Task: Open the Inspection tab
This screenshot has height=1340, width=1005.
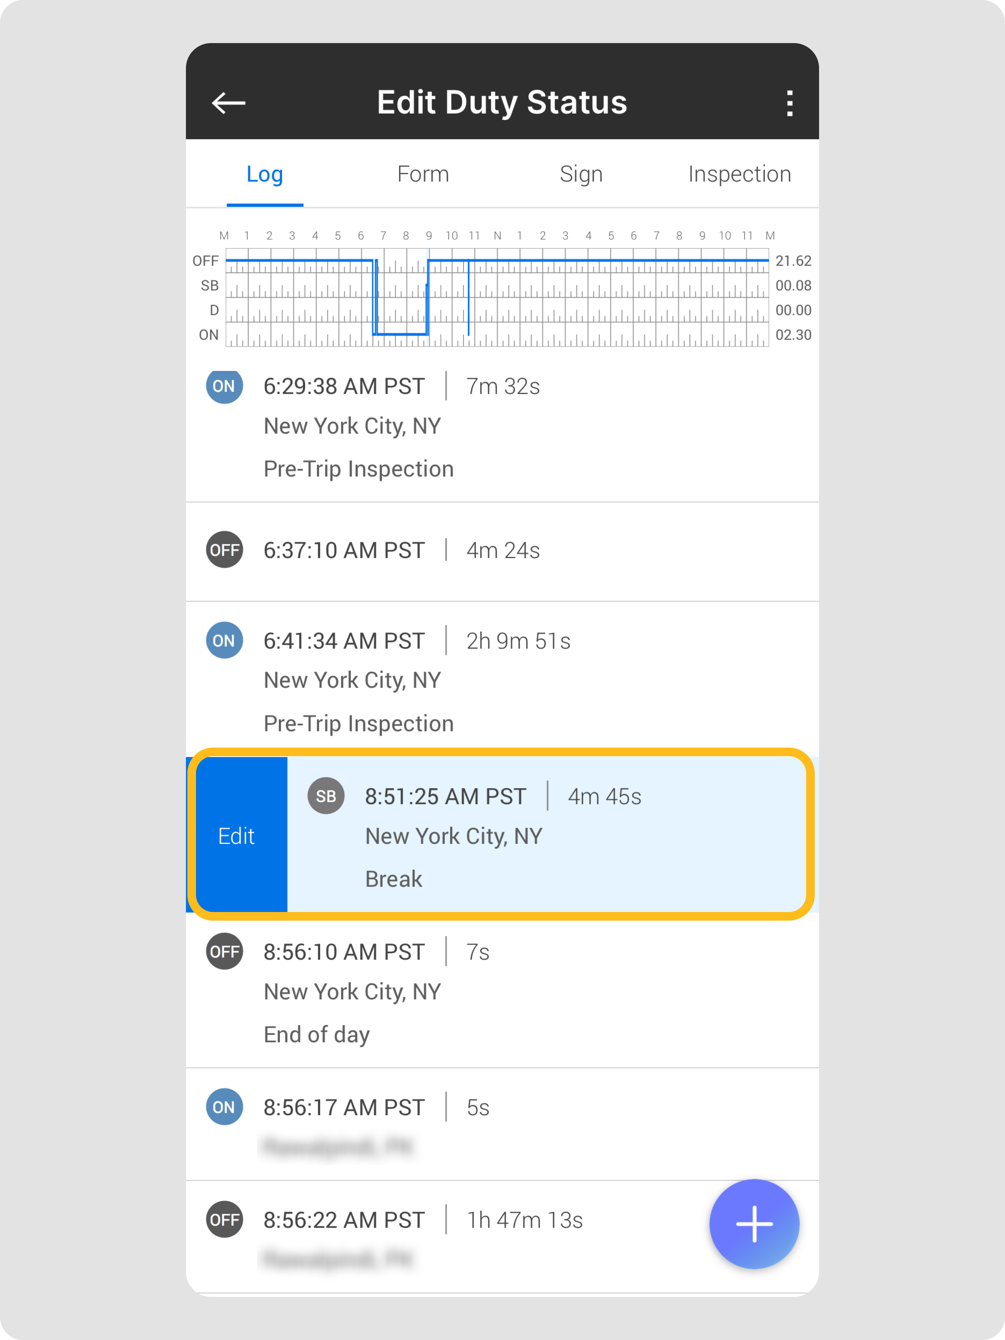Action: pos(739,175)
